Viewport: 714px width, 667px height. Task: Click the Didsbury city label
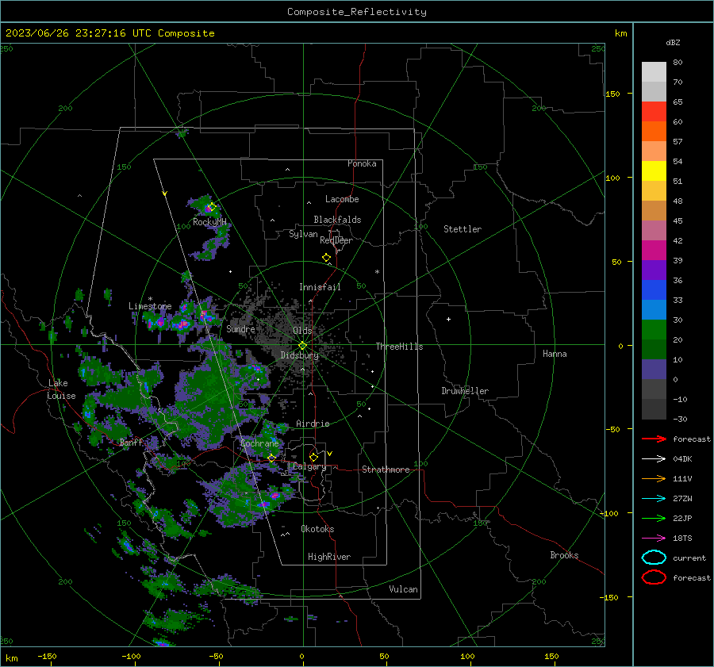click(299, 355)
